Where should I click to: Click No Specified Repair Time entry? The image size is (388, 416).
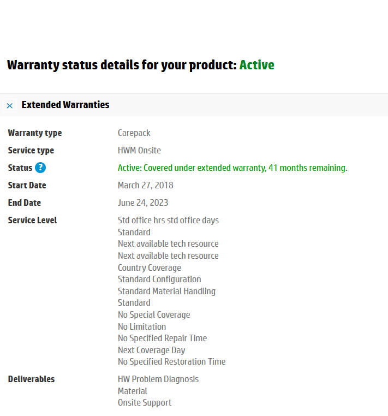click(162, 338)
